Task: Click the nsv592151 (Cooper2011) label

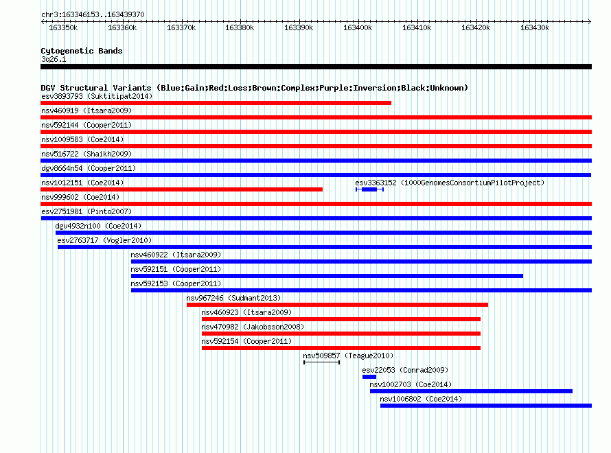Action: [x=176, y=269]
